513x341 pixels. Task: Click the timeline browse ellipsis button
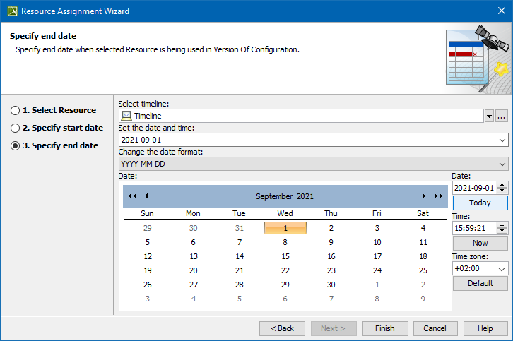502,116
